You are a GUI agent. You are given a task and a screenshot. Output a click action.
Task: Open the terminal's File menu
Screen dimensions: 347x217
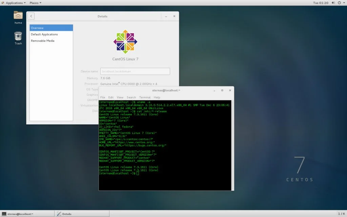tap(103, 97)
